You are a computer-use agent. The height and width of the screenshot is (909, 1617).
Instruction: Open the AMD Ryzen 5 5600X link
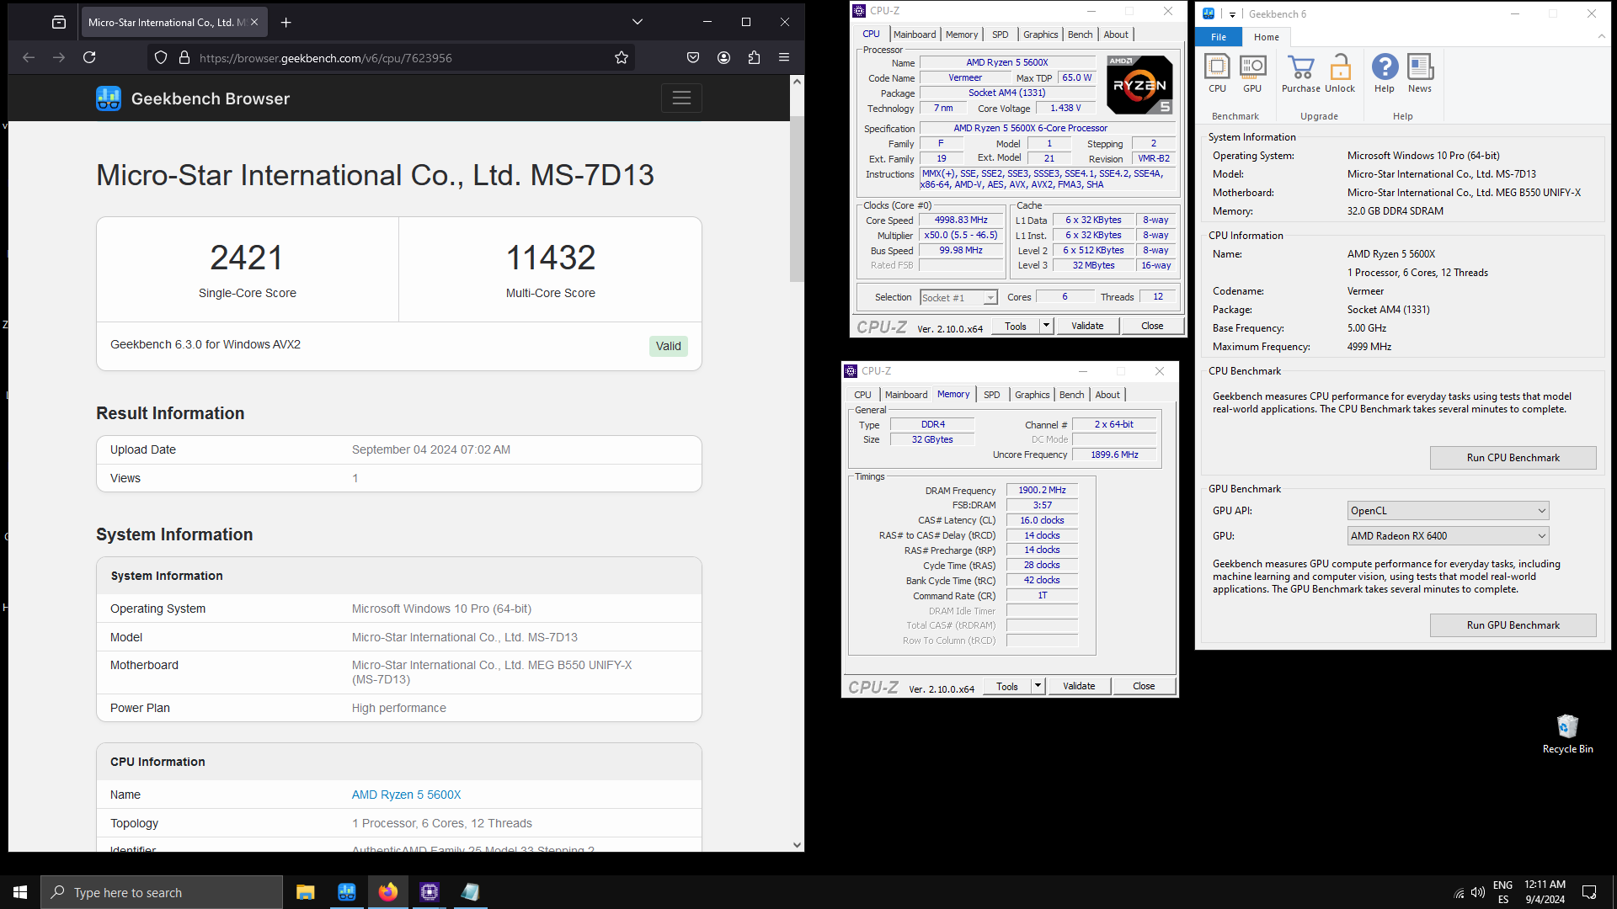406,795
